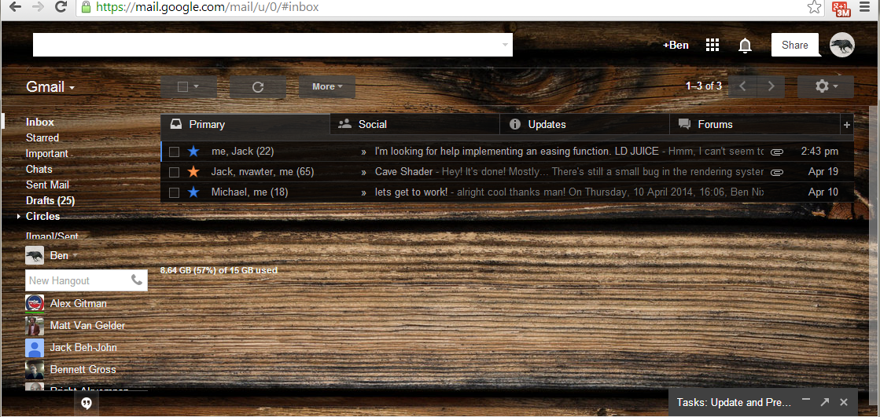
Task: Go to newer messages with the left arrow
Action: click(x=742, y=86)
